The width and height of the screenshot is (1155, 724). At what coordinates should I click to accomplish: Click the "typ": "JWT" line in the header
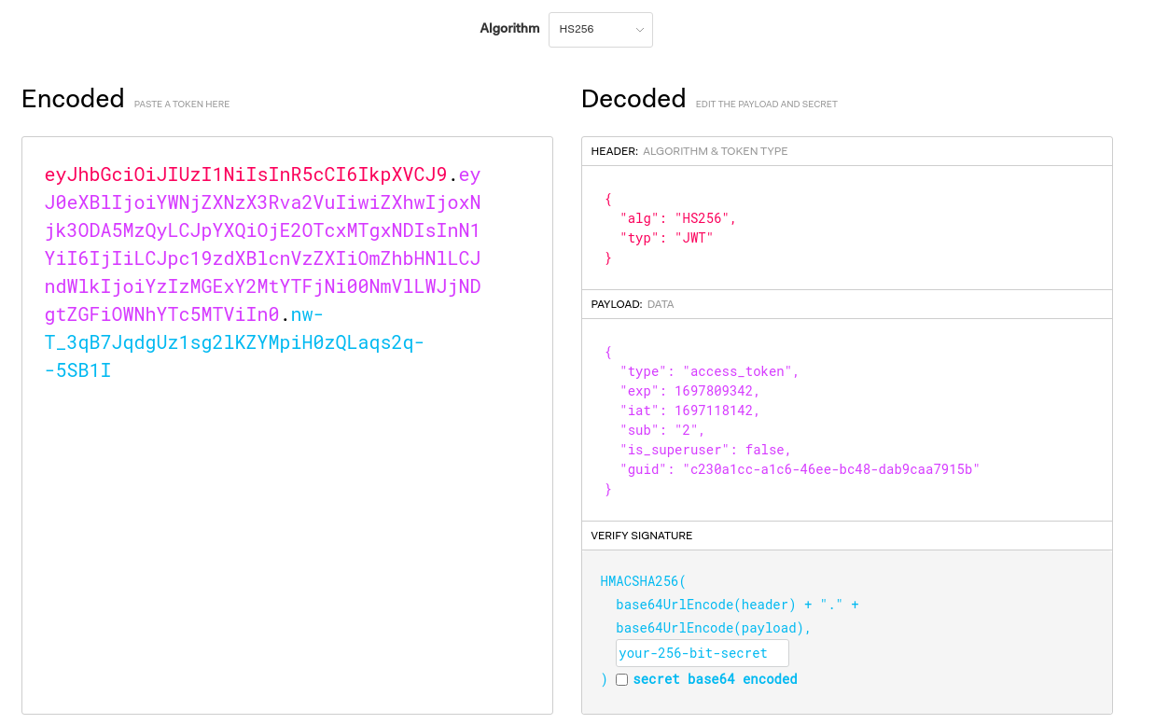(666, 238)
